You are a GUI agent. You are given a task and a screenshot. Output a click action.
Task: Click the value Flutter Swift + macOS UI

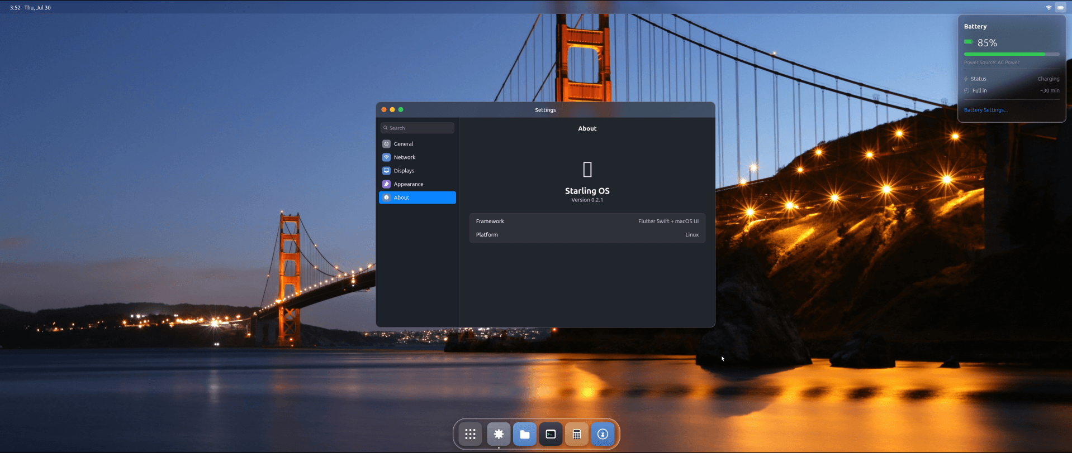click(668, 221)
